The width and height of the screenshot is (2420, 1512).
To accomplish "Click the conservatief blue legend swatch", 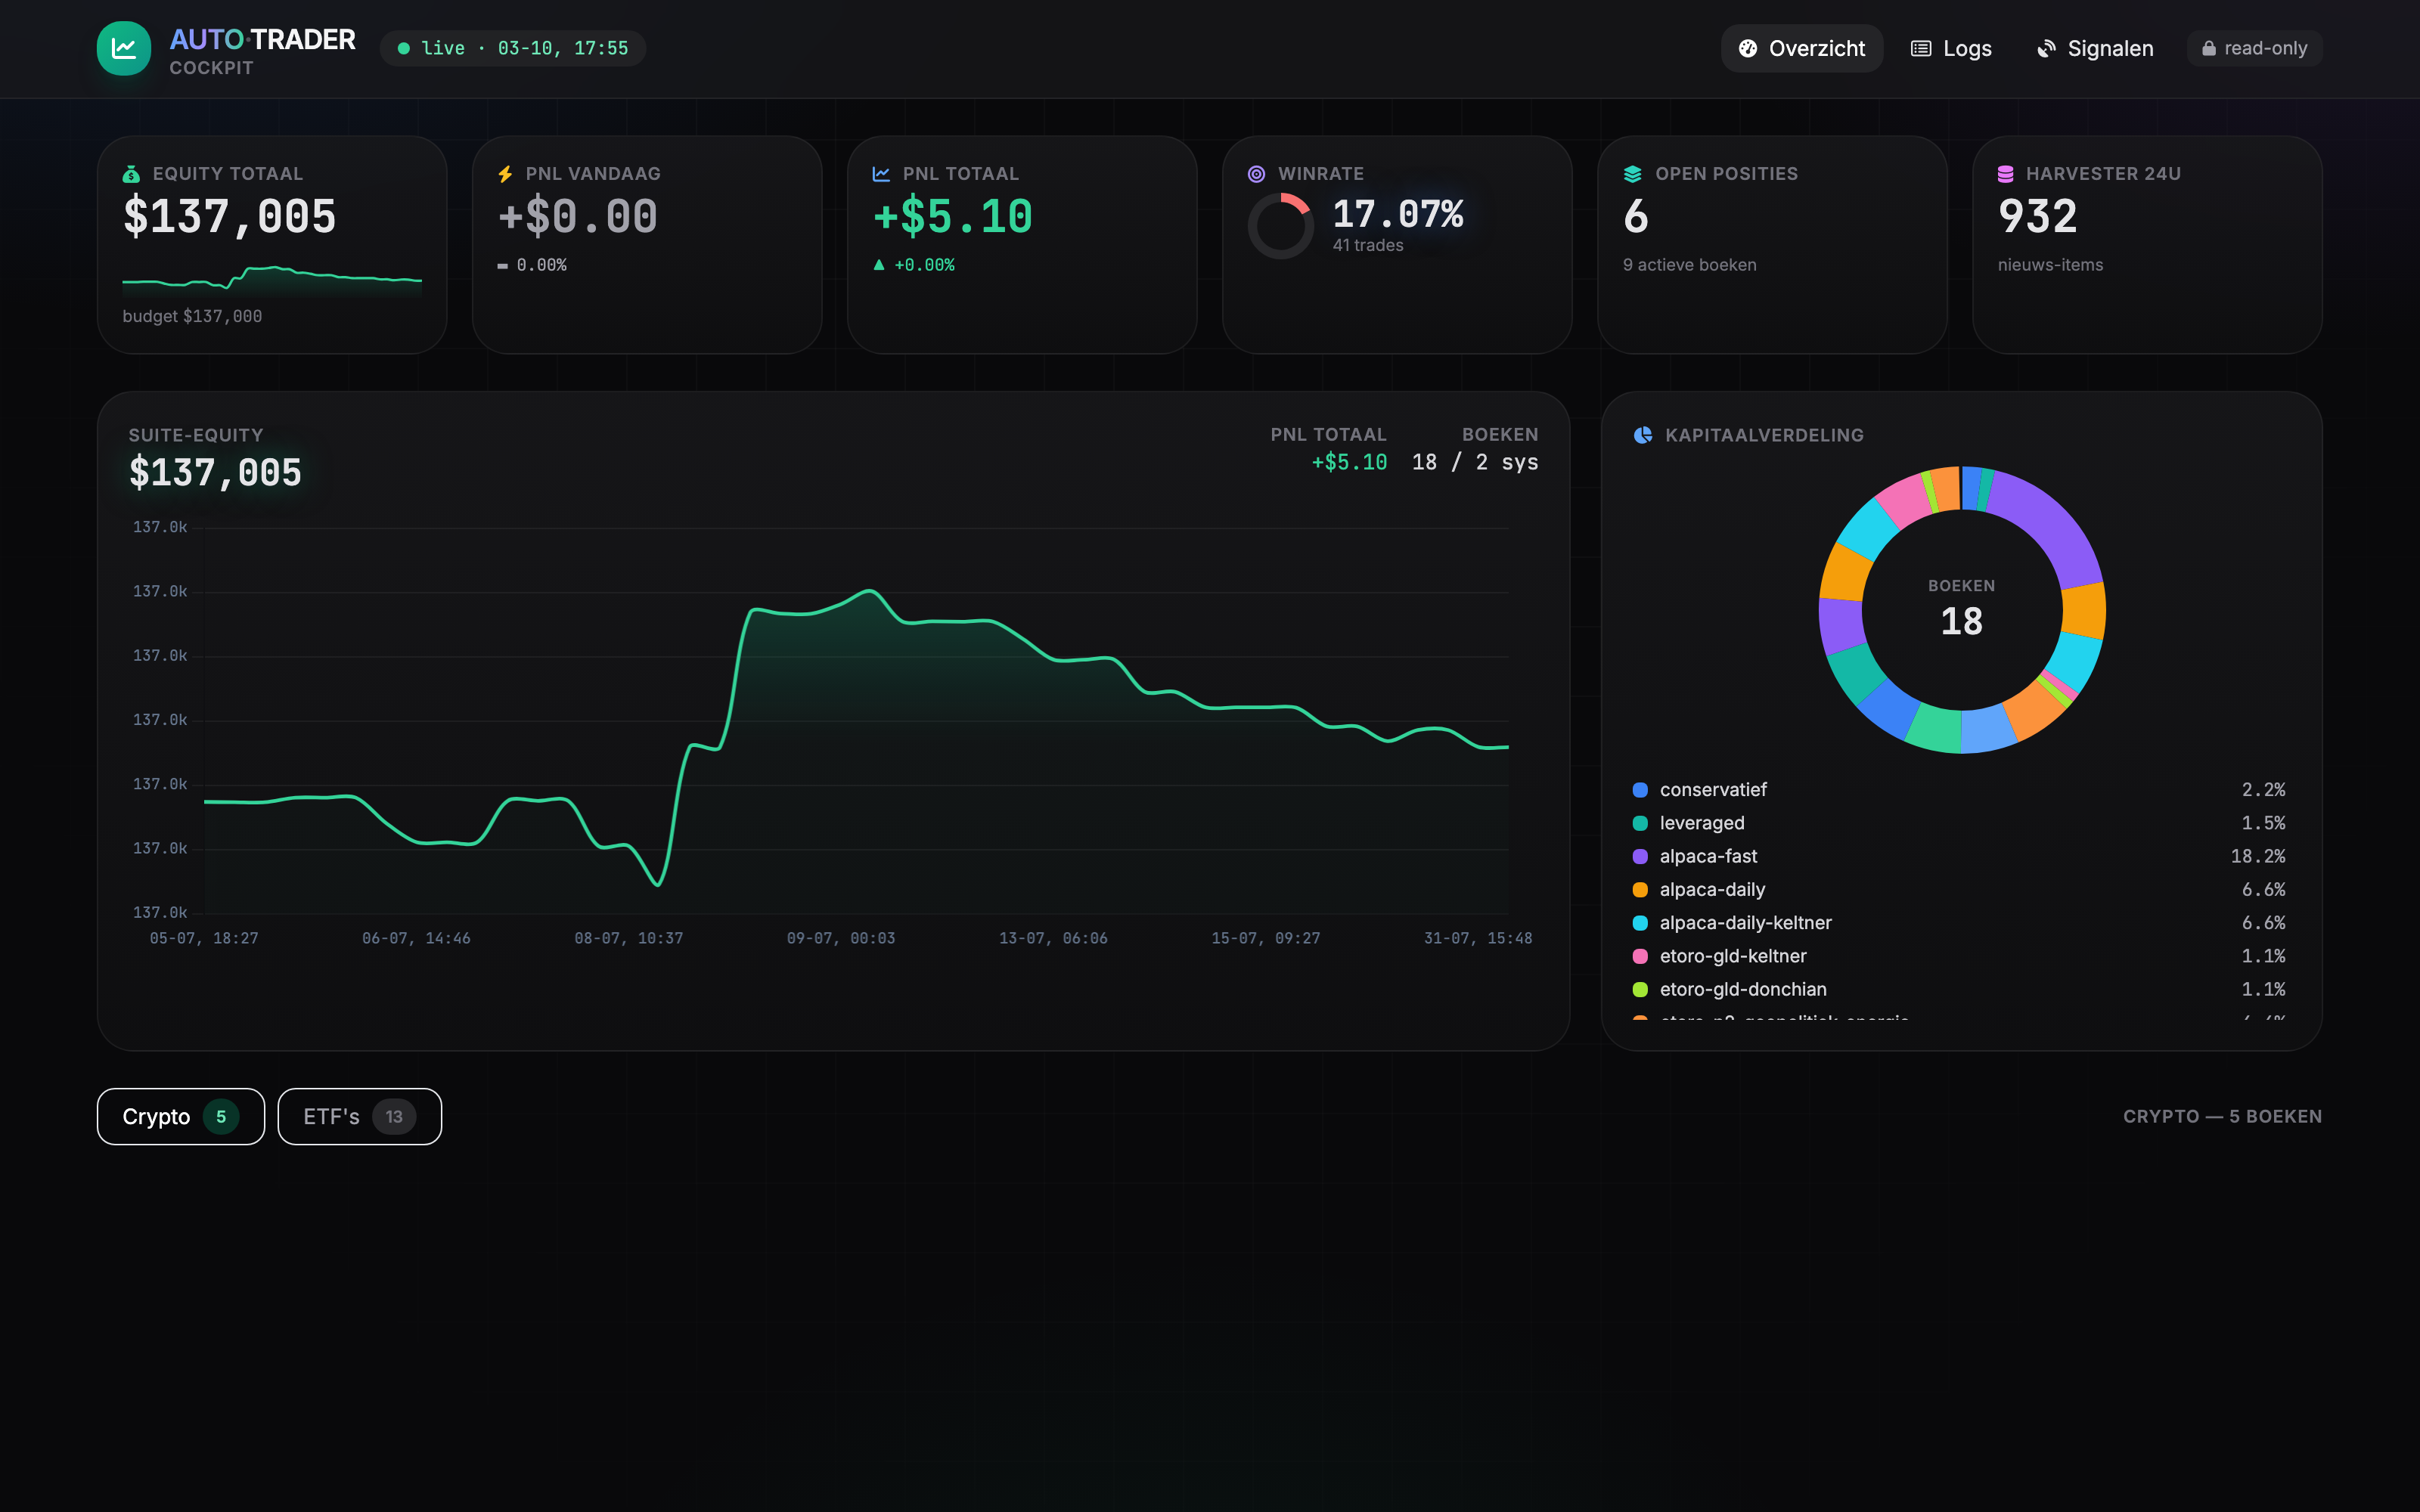I will click(1640, 790).
